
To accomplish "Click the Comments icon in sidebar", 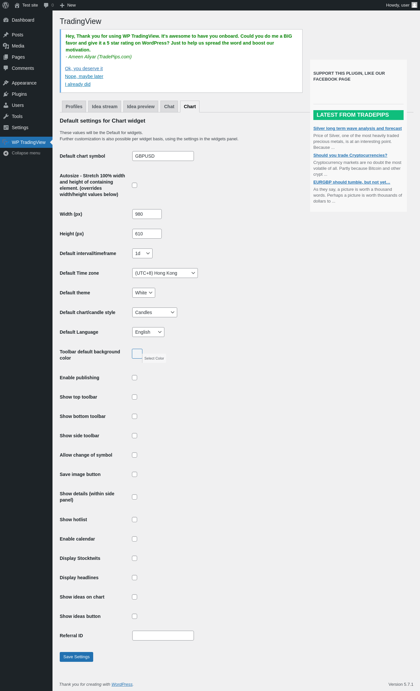I will click(x=6, y=68).
